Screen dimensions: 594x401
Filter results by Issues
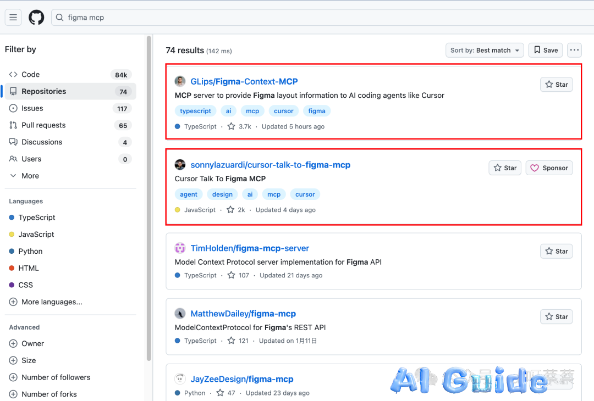pos(70,108)
